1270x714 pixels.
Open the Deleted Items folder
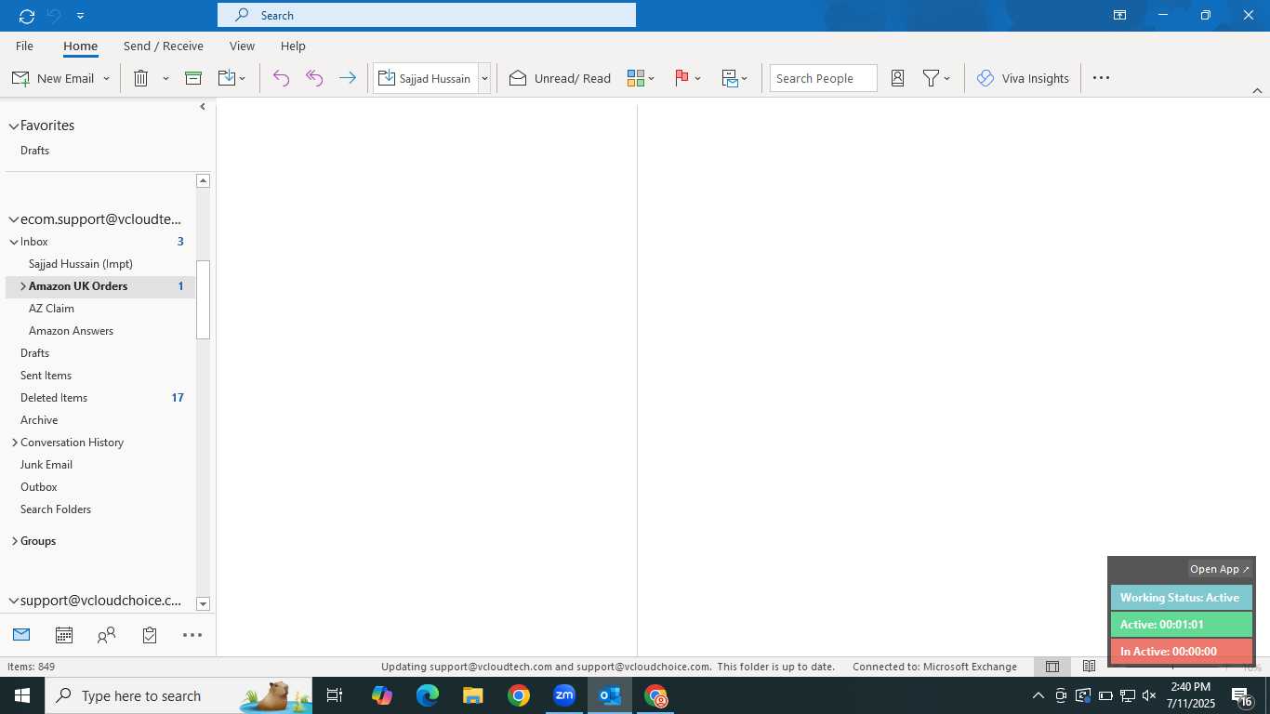click(x=54, y=398)
